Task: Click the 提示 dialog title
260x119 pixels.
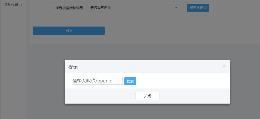Action: click(x=73, y=67)
